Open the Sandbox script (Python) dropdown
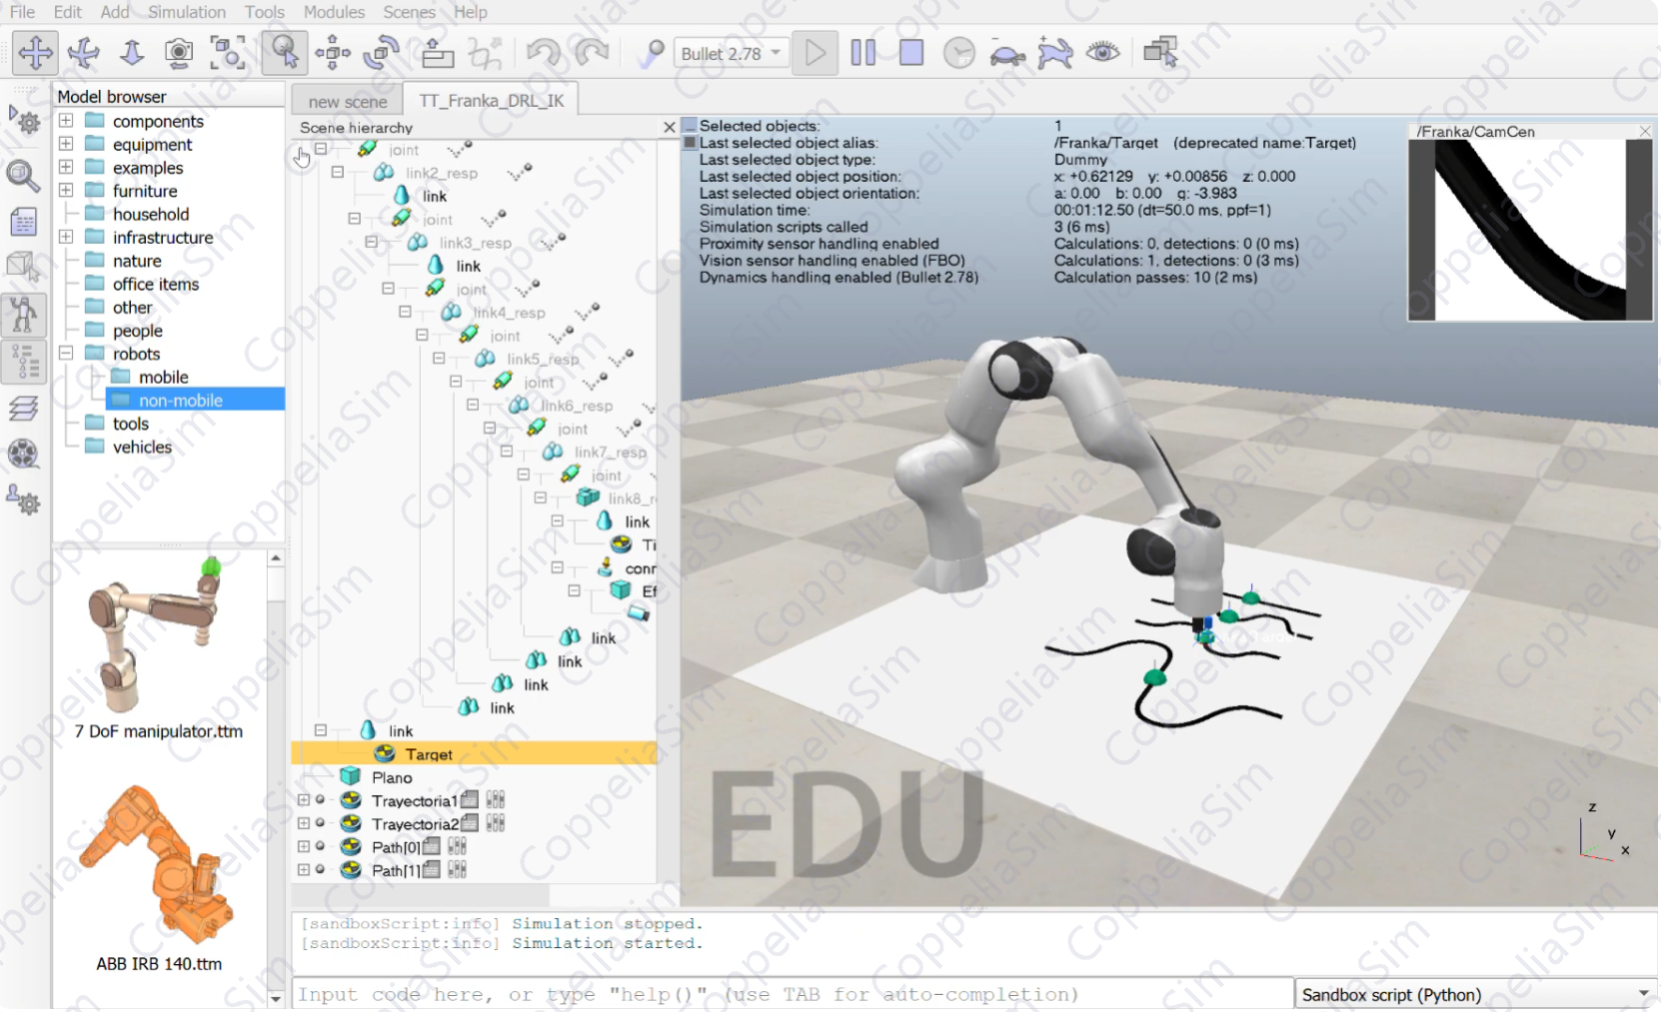The height and width of the screenshot is (1012, 1661). 1476,995
